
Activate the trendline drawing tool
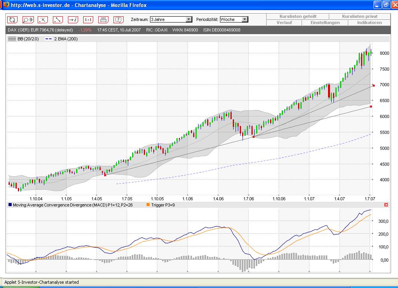(58, 19)
